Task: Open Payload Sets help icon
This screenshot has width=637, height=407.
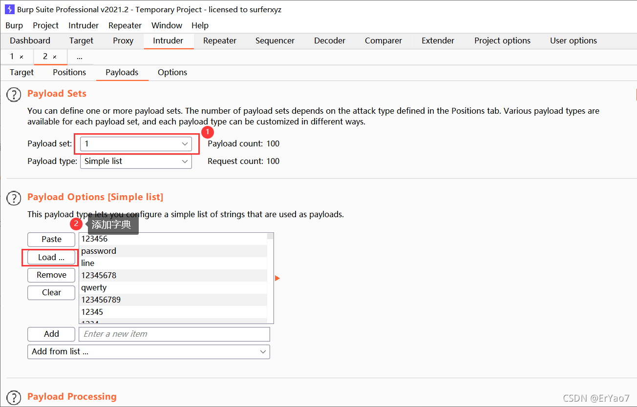Action: click(x=14, y=94)
